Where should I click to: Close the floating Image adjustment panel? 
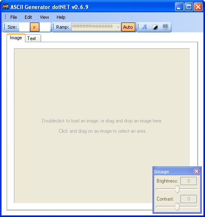(196, 172)
